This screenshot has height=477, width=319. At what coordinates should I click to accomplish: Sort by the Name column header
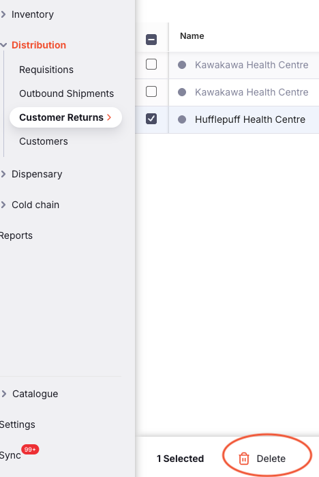click(192, 36)
